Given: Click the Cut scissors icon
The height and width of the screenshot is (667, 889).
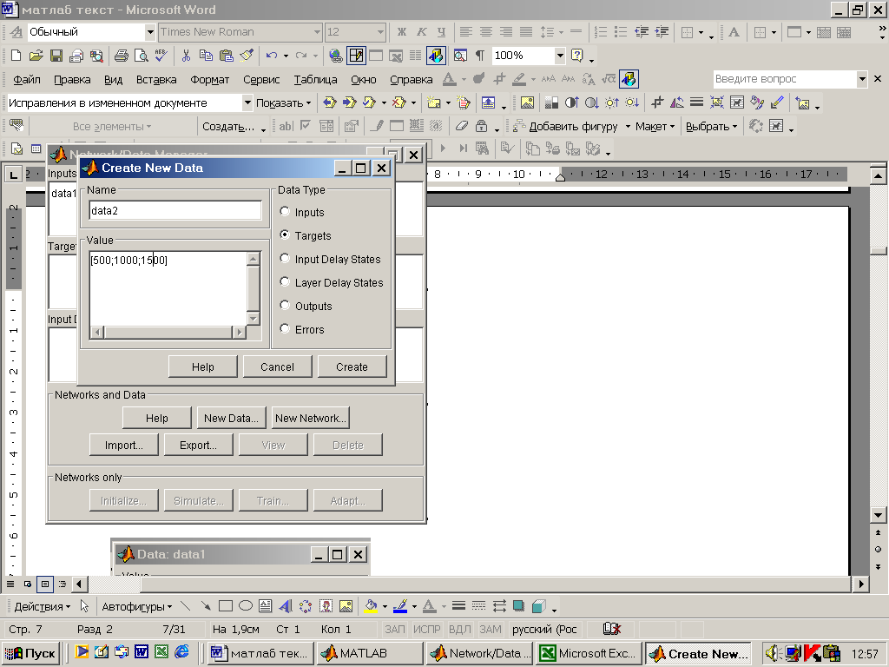Looking at the screenshot, I should [x=186, y=56].
